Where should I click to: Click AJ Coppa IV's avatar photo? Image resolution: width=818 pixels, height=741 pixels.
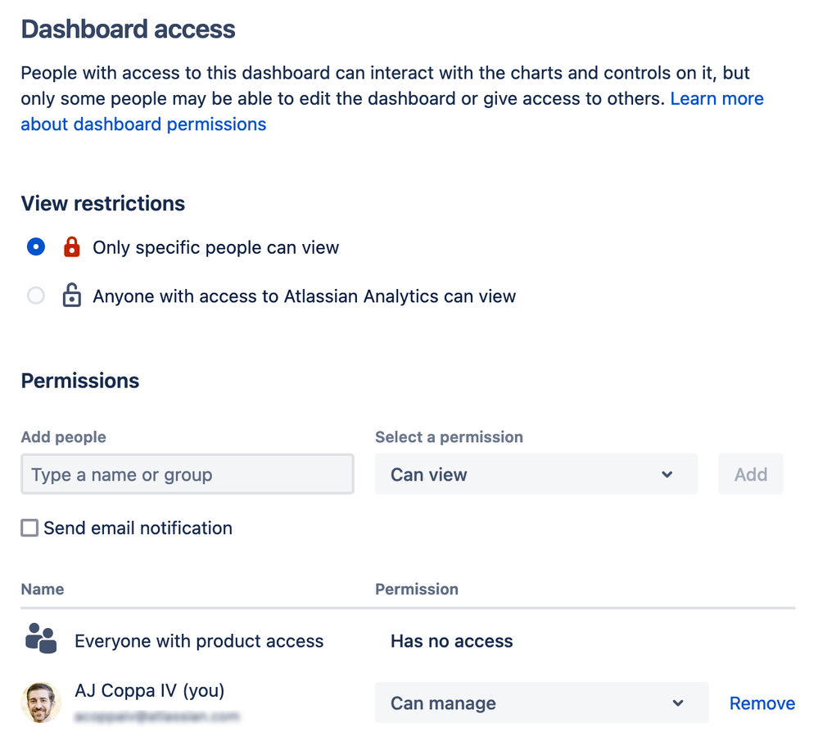pyautogui.click(x=41, y=703)
